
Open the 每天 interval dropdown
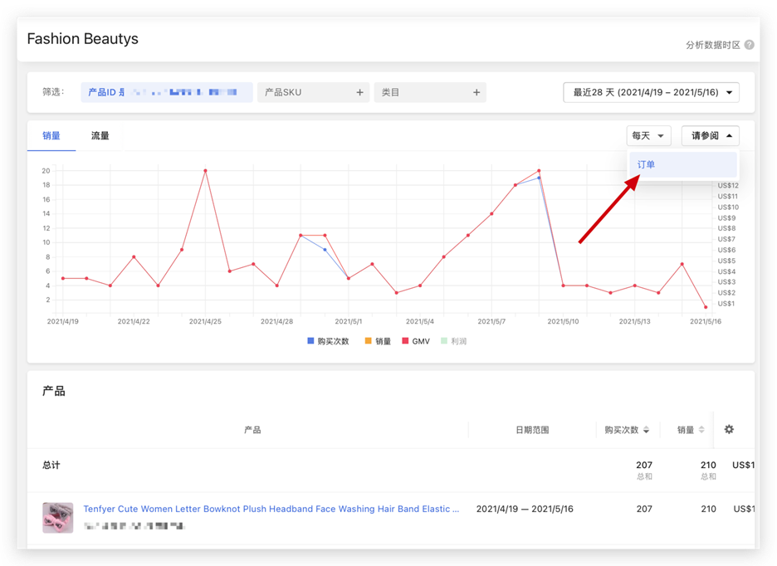coord(648,136)
